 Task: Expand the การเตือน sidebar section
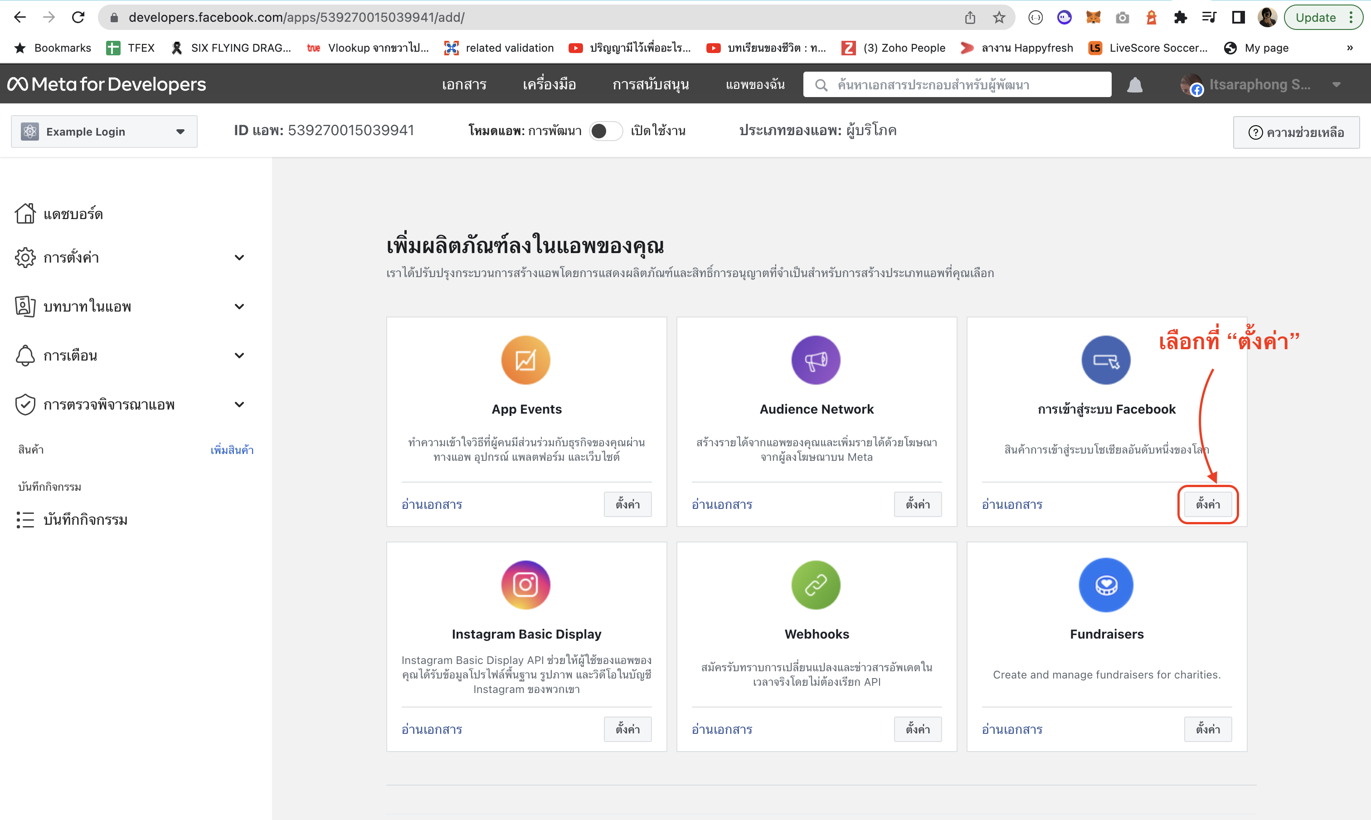[239, 355]
